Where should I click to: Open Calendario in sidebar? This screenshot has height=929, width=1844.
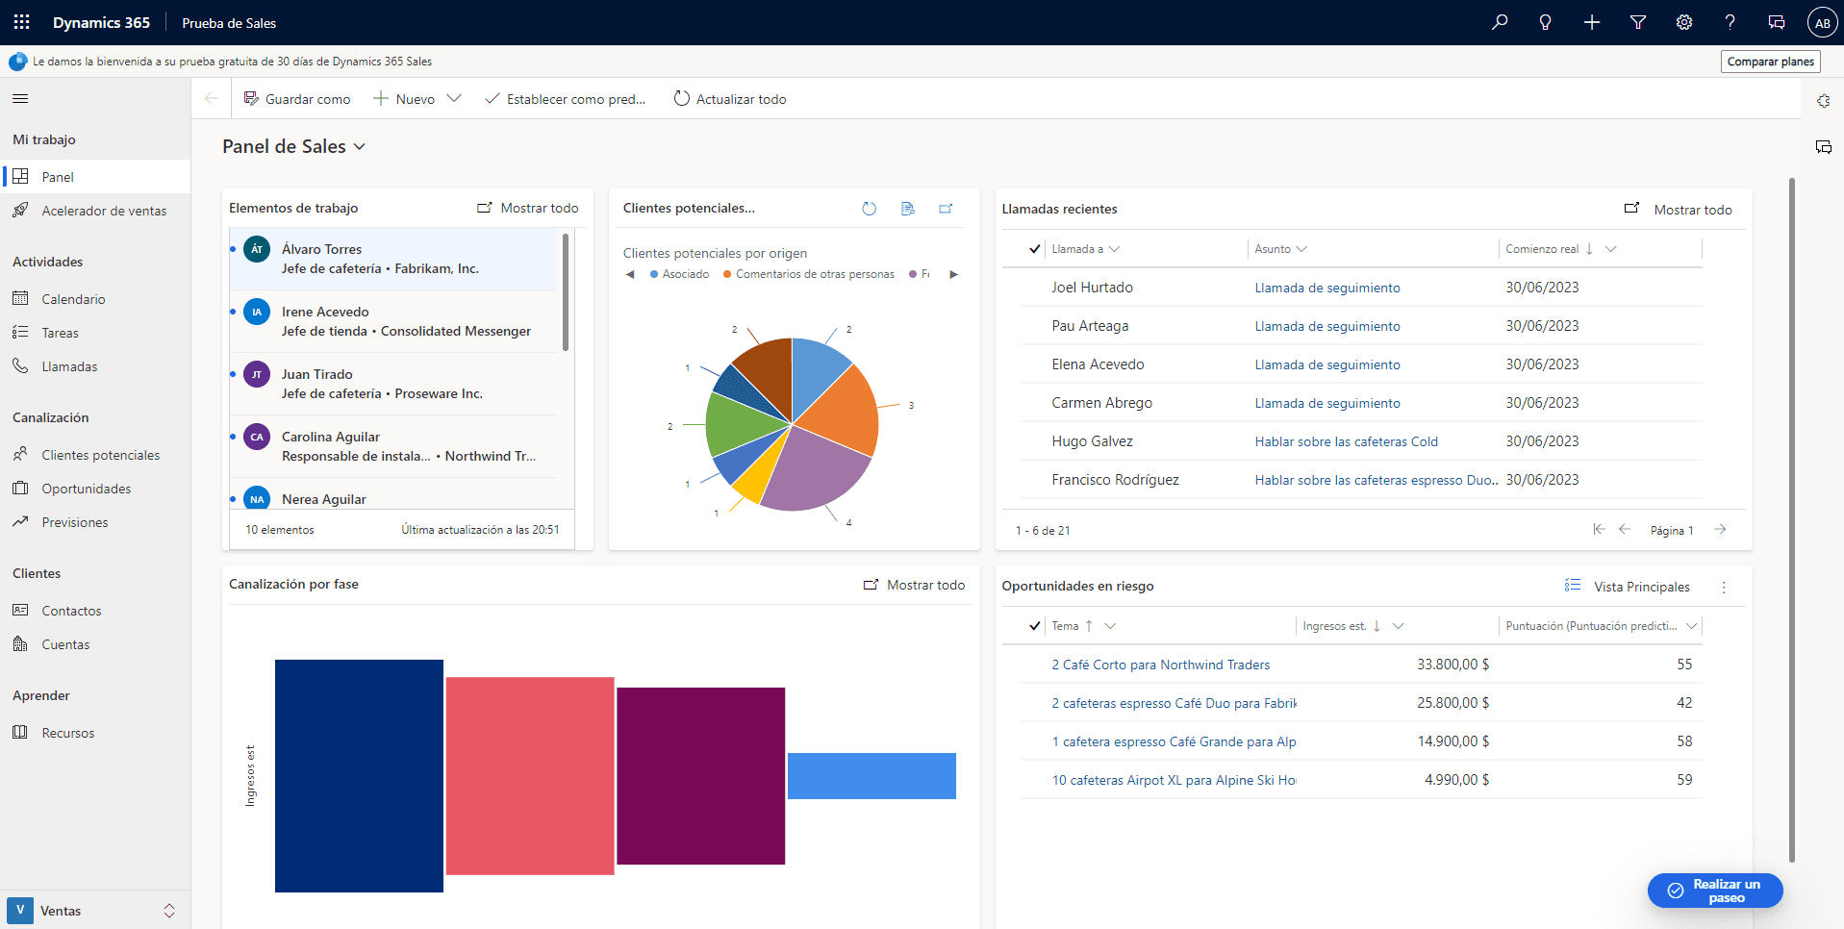click(94, 299)
